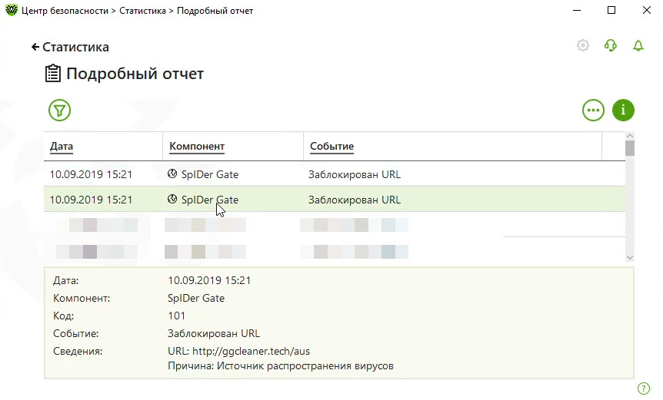663x400 pixels.
Task: Click SpIDer Gate icon in first row
Action: (172, 174)
